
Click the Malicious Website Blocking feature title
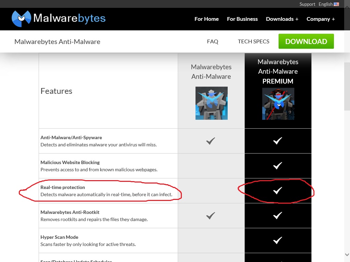pos(70,162)
